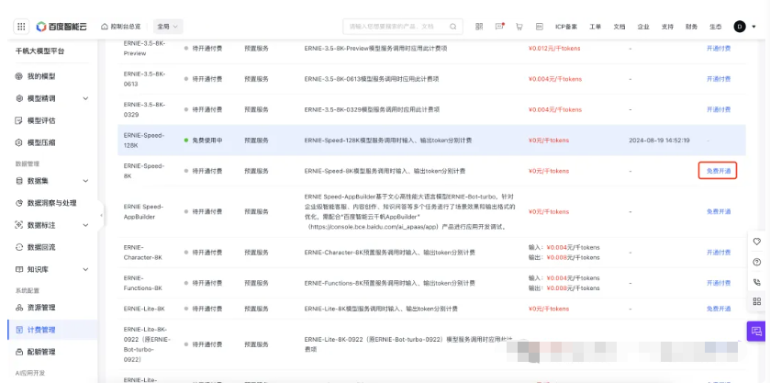The width and height of the screenshot is (770, 383).
Task: Collapse the sidebar with the handle
Action: coord(101,215)
